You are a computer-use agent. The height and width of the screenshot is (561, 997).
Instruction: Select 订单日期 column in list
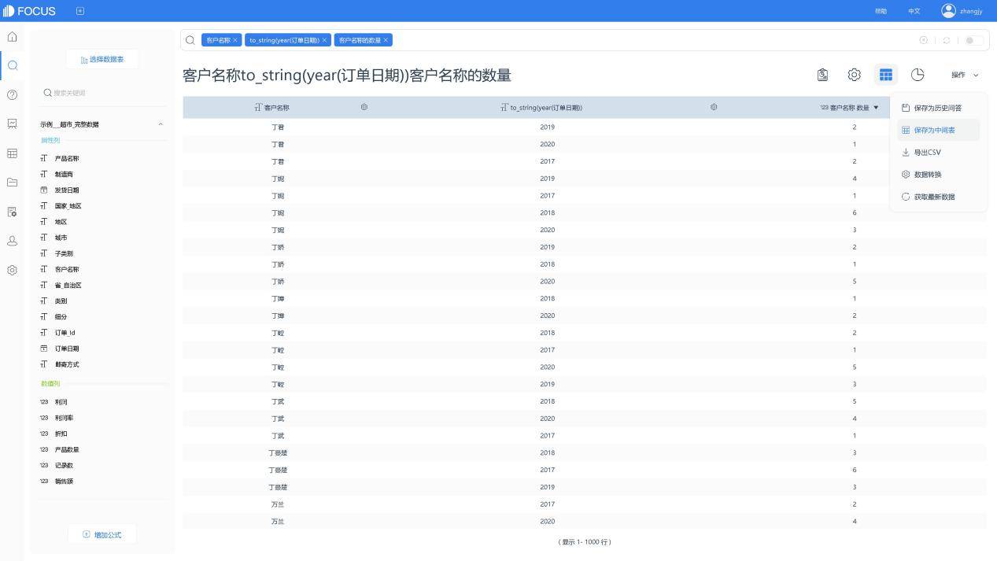(x=67, y=349)
